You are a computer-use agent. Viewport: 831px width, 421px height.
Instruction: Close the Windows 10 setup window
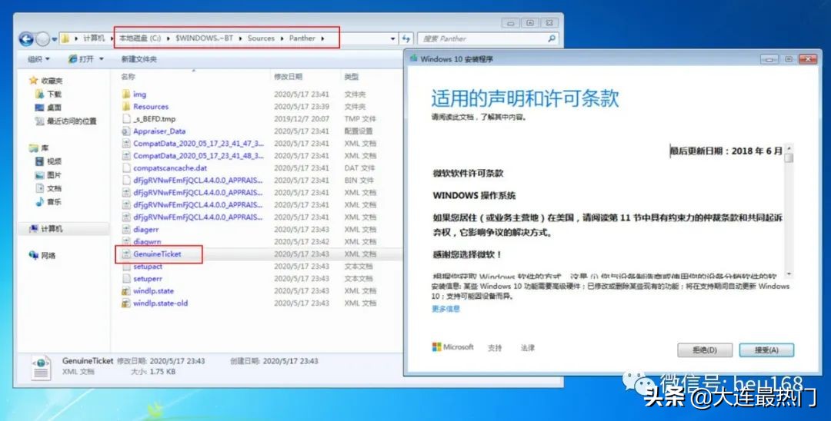coord(808,59)
